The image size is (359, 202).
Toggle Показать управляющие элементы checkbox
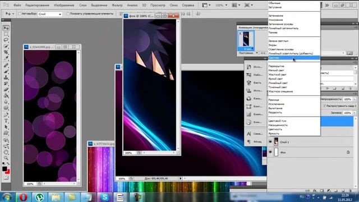point(68,13)
